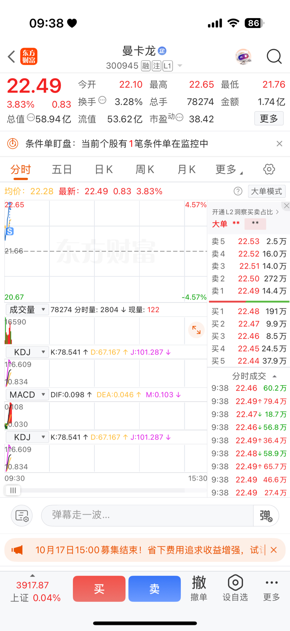Screen dimensions: 290x631
Task: Tap the L1 level badge
Action: [168, 66]
